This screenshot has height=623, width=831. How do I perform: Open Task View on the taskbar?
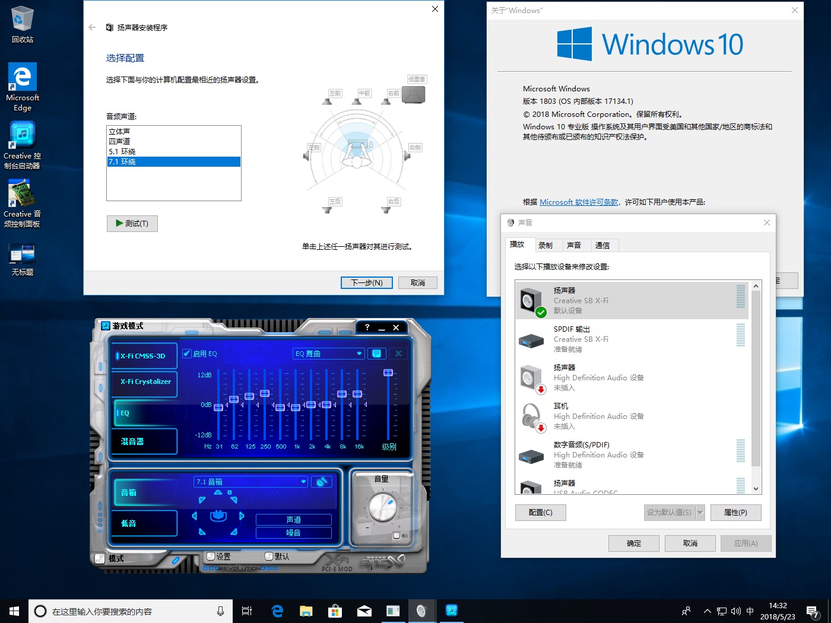click(x=247, y=611)
